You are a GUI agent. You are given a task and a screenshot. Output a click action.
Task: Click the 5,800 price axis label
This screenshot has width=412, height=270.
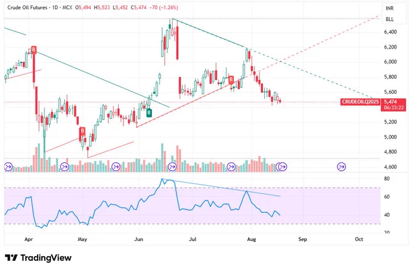tap(390, 77)
